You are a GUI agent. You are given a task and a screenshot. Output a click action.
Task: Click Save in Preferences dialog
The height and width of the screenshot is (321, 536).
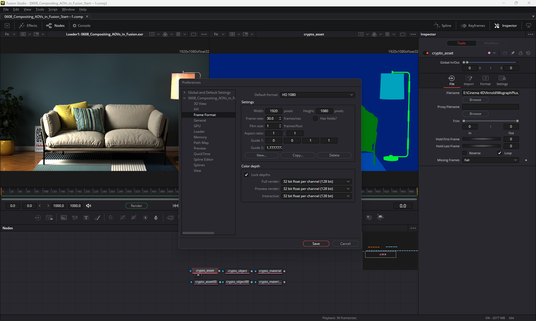[x=316, y=244]
